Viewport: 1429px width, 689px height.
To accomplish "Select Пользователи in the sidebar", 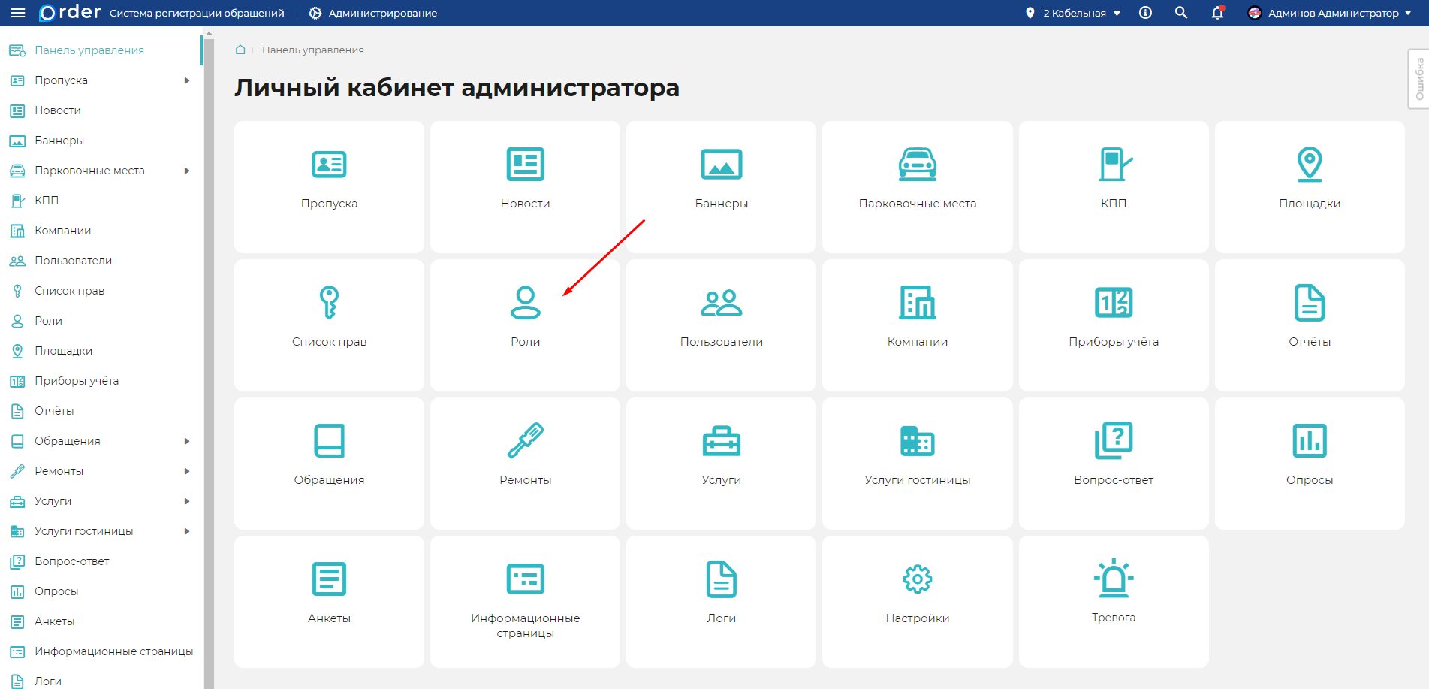I will tap(73, 261).
